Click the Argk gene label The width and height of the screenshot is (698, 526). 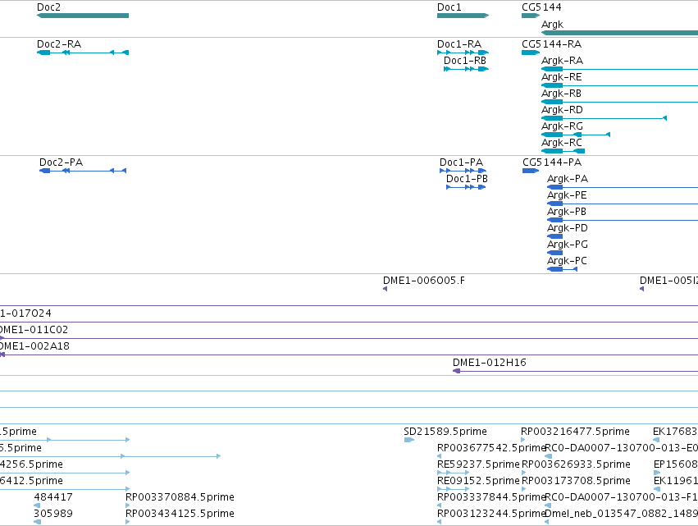pos(553,25)
